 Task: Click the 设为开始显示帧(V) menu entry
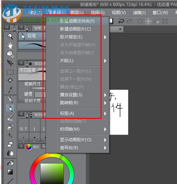[x=78, y=45]
